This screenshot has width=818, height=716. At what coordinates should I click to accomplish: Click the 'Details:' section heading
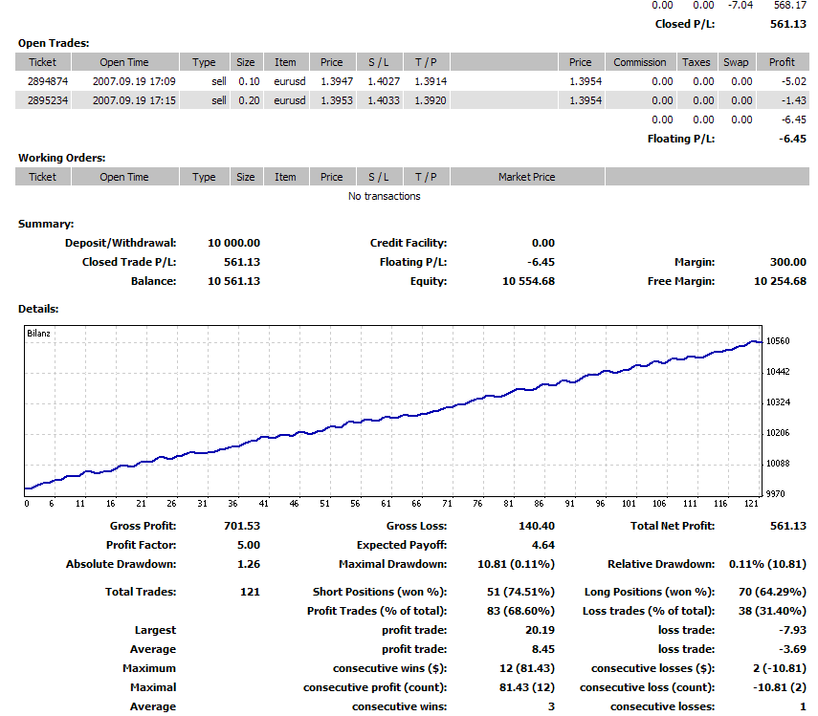pos(38,309)
